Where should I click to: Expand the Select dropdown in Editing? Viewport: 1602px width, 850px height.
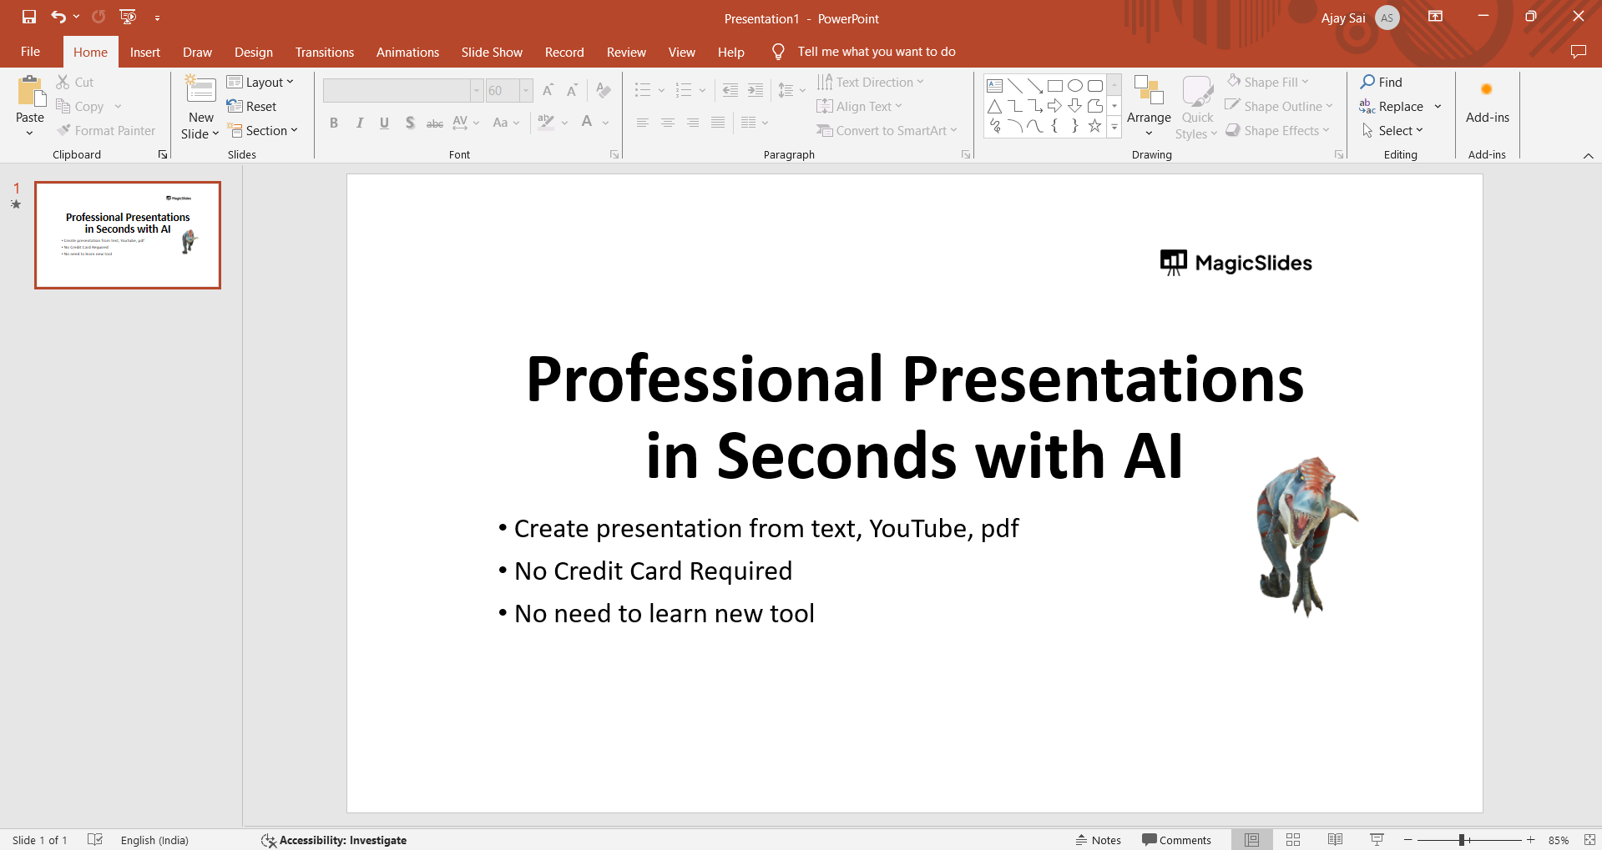[x=1393, y=130]
